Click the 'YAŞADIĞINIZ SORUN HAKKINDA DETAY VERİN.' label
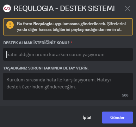 46,68
